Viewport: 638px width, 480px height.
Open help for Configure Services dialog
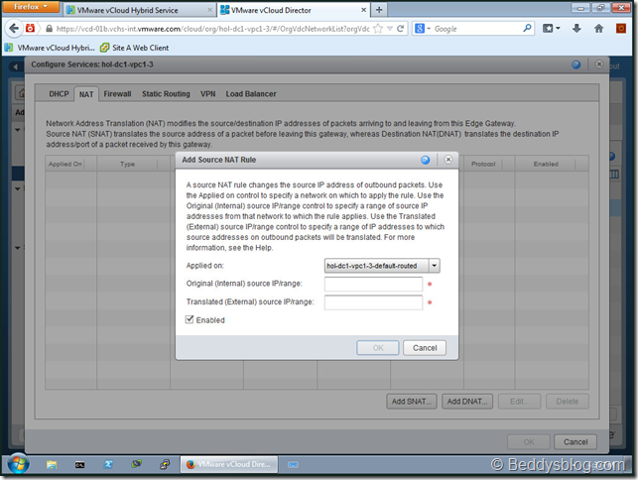pos(576,64)
